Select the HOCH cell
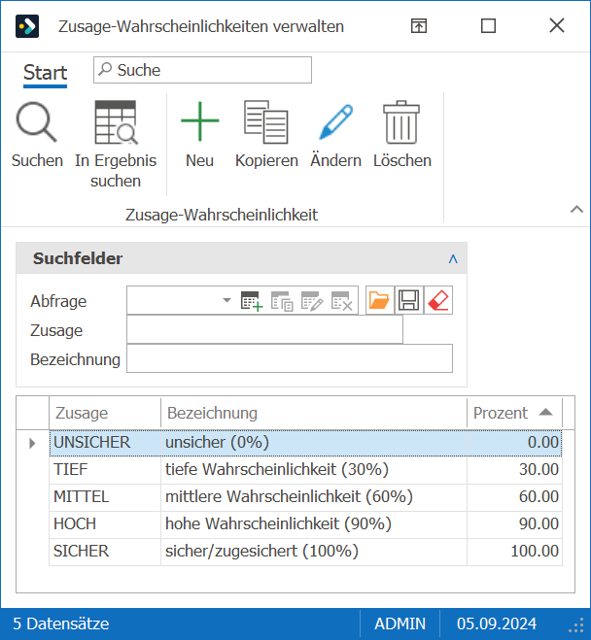 [105, 524]
